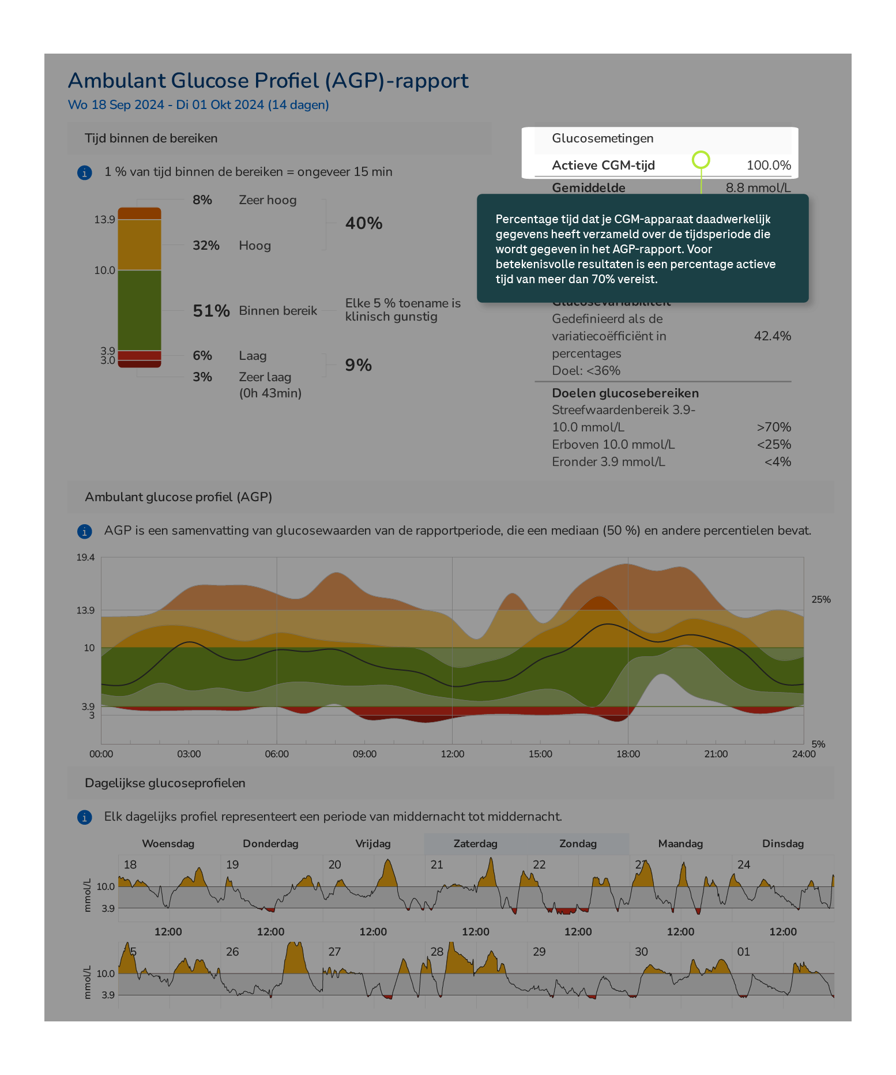The width and height of the screenshot is (896, 1075).
Task: Click the 'Doelen glucosebereiken' heading
Action: tap(625, 393)
